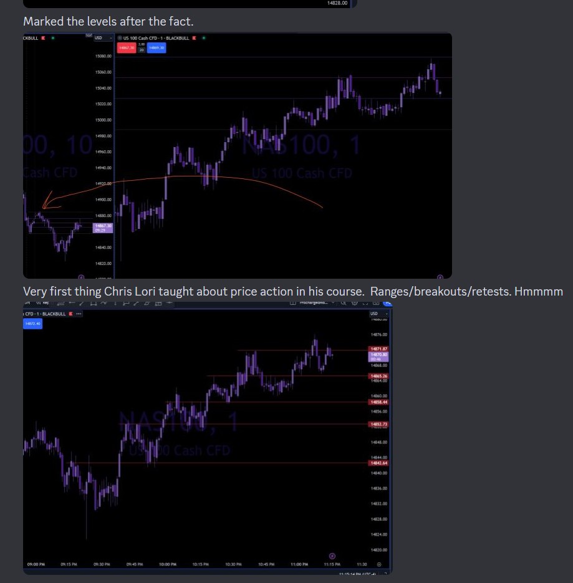Viewport: 573px width, 583px height.
Task: Click the red flag icon after 'US 100 Cash CFD - 1 - BLACKBULL'
Action: click(x=195, y=38)
